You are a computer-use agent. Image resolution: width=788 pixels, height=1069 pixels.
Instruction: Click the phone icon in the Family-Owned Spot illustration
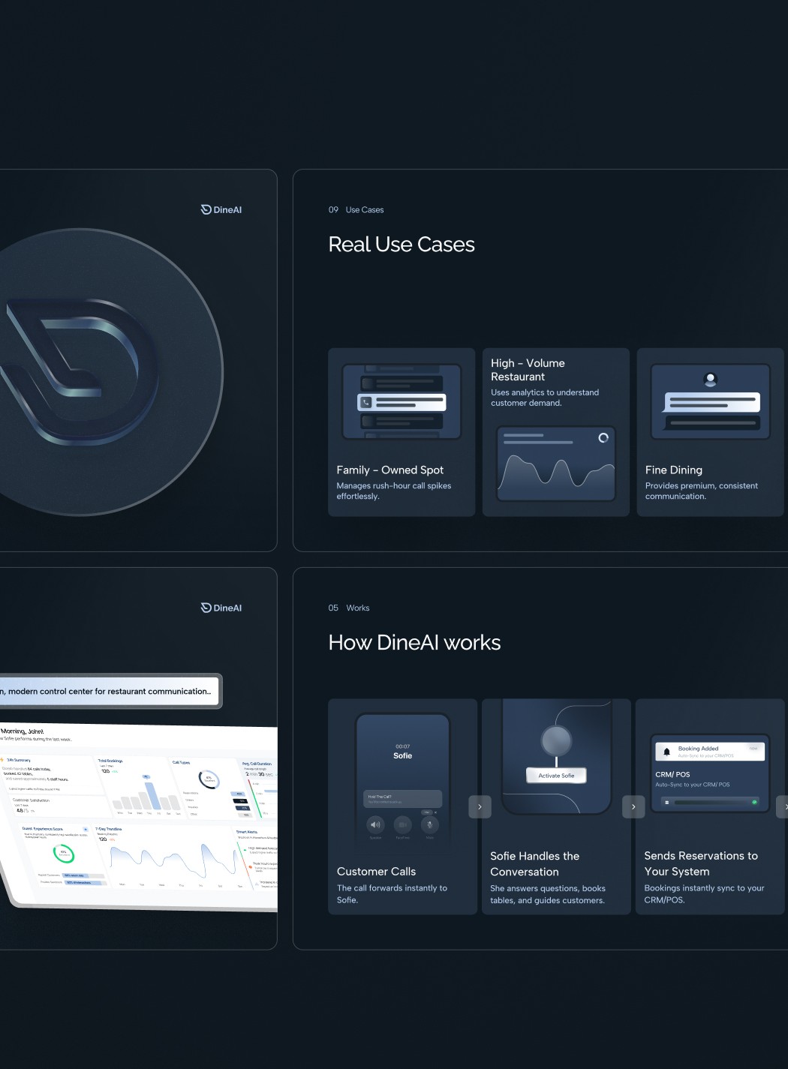(366, 403)
